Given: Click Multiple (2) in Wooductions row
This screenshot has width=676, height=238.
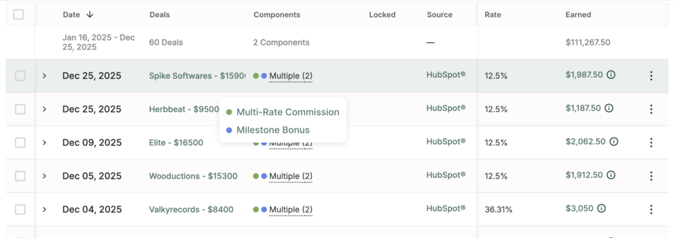Looking at the screenshot, I should [x=290, y=176].
